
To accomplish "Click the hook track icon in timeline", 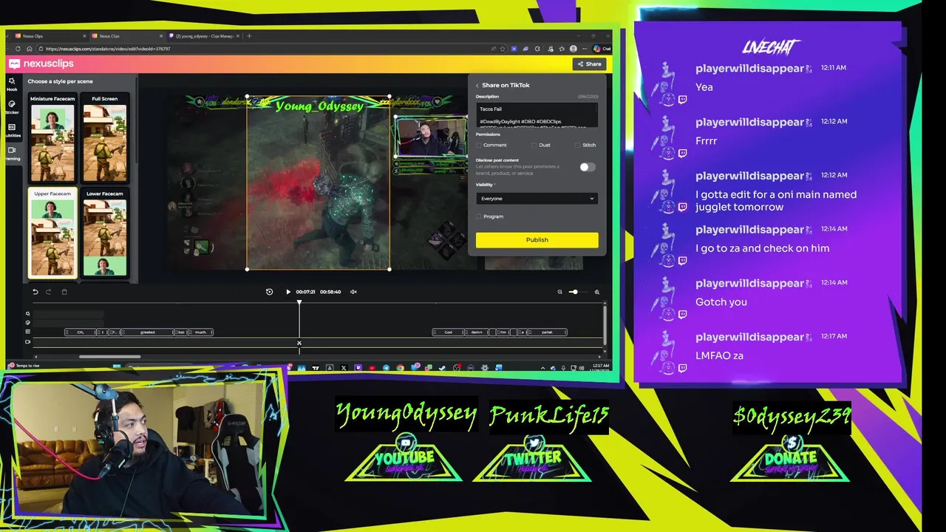I will pyautogui.click(x=28, y=314).
